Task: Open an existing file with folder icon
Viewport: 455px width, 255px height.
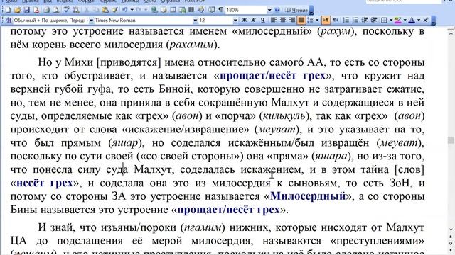Action: (17, 10)
